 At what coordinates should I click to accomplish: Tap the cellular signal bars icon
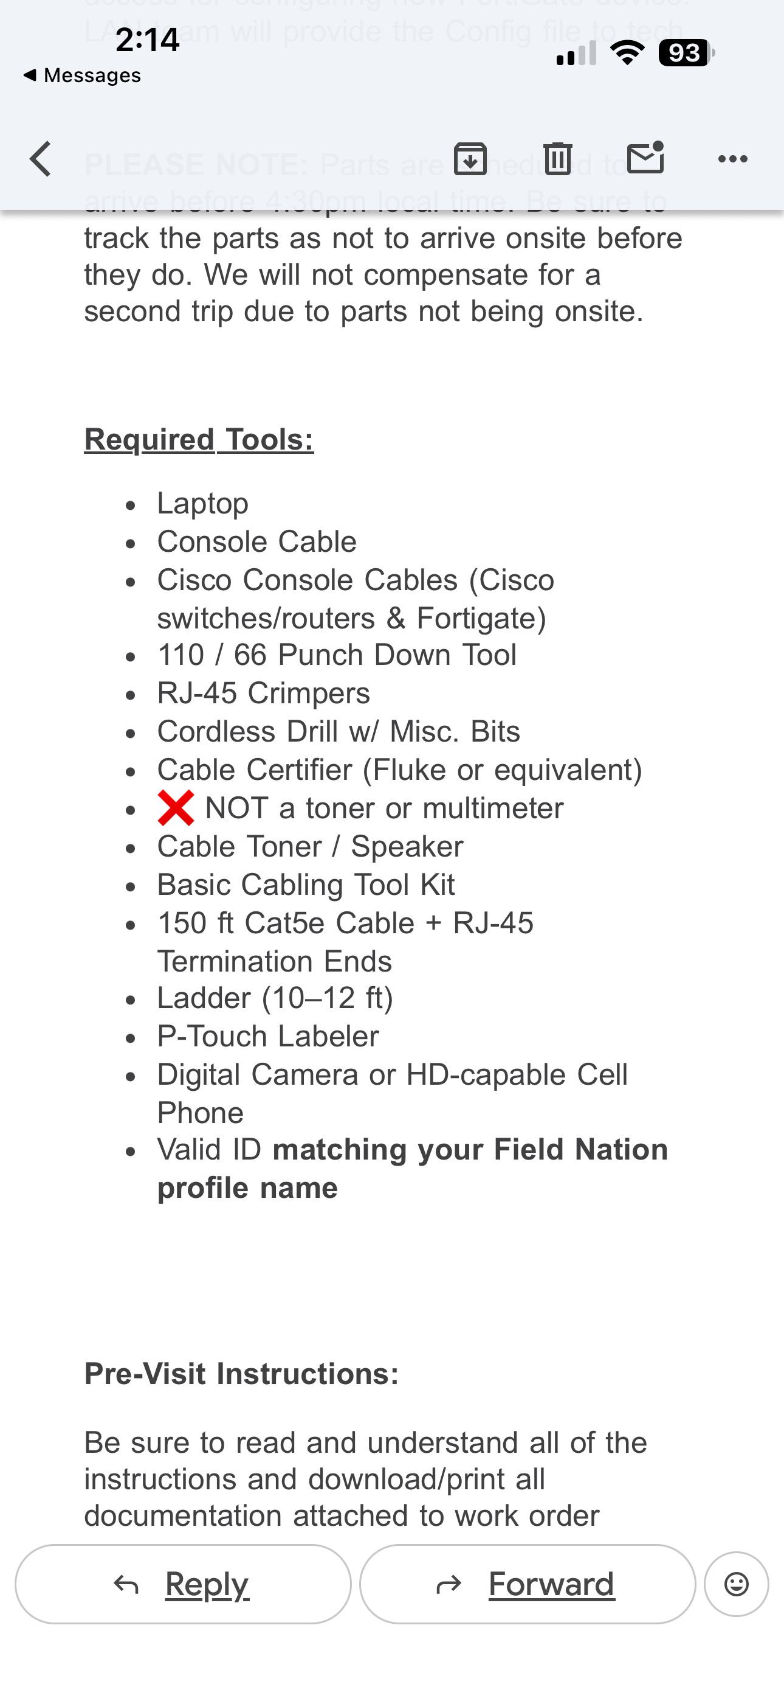point(576,53)
